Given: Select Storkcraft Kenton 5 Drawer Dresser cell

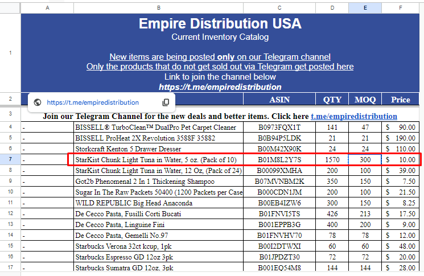Looking at the screenshot, I should point(158,149).
